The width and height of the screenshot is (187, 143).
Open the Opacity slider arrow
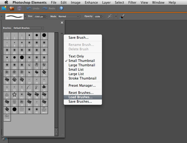point(103,17)
